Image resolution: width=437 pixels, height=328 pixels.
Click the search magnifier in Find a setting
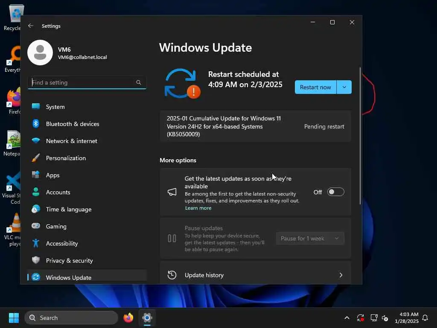click(x=139, y=82)
